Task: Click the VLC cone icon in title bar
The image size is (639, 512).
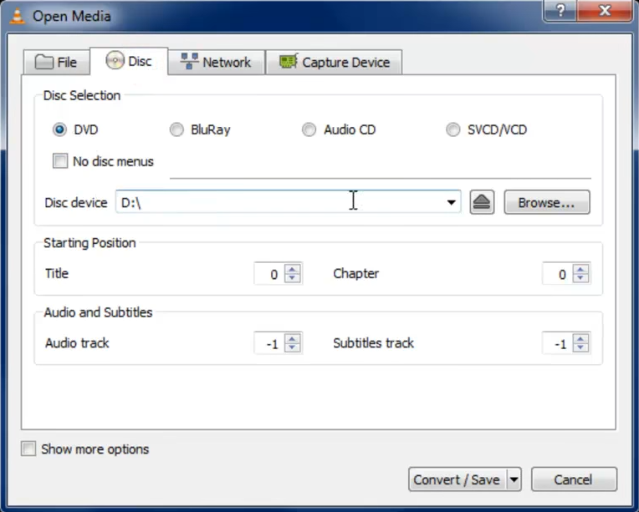Action: (17, 16)
